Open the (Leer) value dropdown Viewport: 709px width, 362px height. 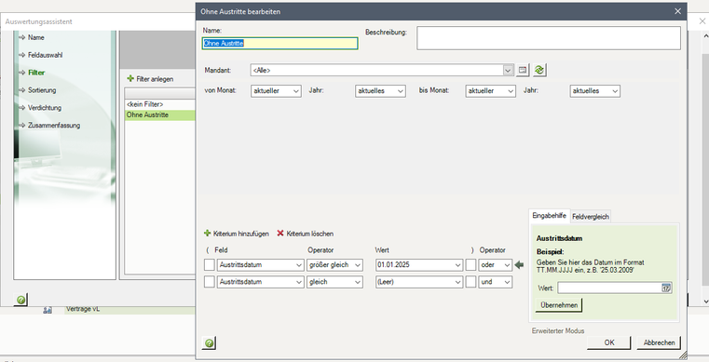[x=458, y=282]
